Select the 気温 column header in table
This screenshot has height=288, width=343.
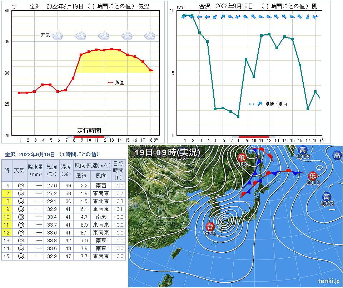pyautogui.click(x=51, y=170)
